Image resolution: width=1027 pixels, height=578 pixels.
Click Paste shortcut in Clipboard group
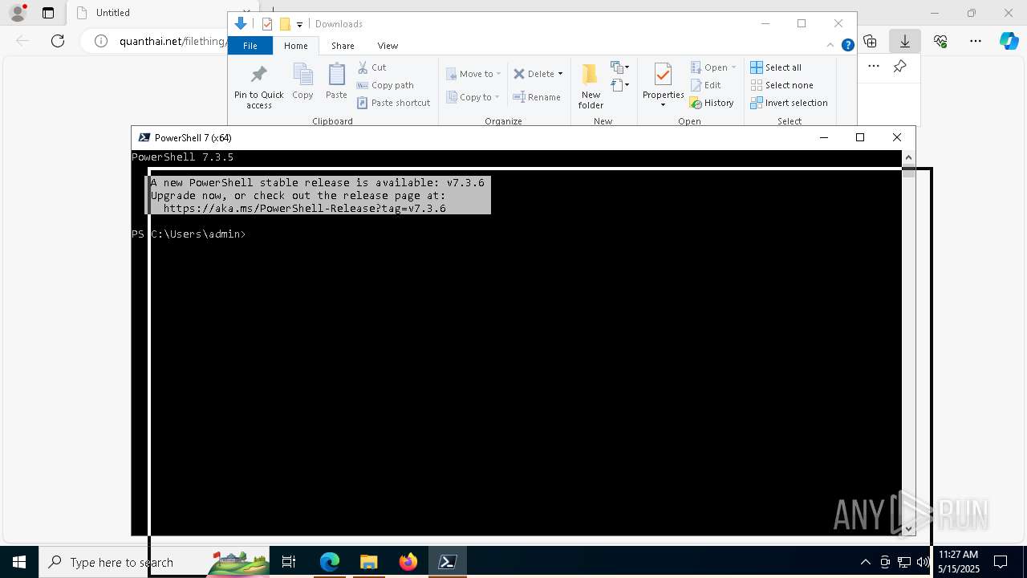tap(393, 103)
